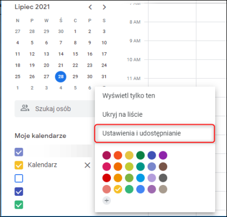Select the dark raspberry color swatch
Screen dimensions: 227x217
coord(107,155)
